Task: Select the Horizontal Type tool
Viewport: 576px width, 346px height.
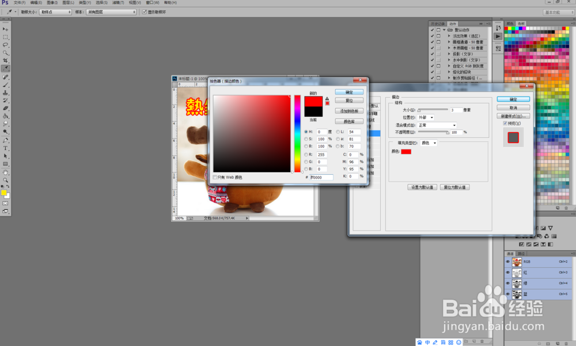Action: [6, 148]
